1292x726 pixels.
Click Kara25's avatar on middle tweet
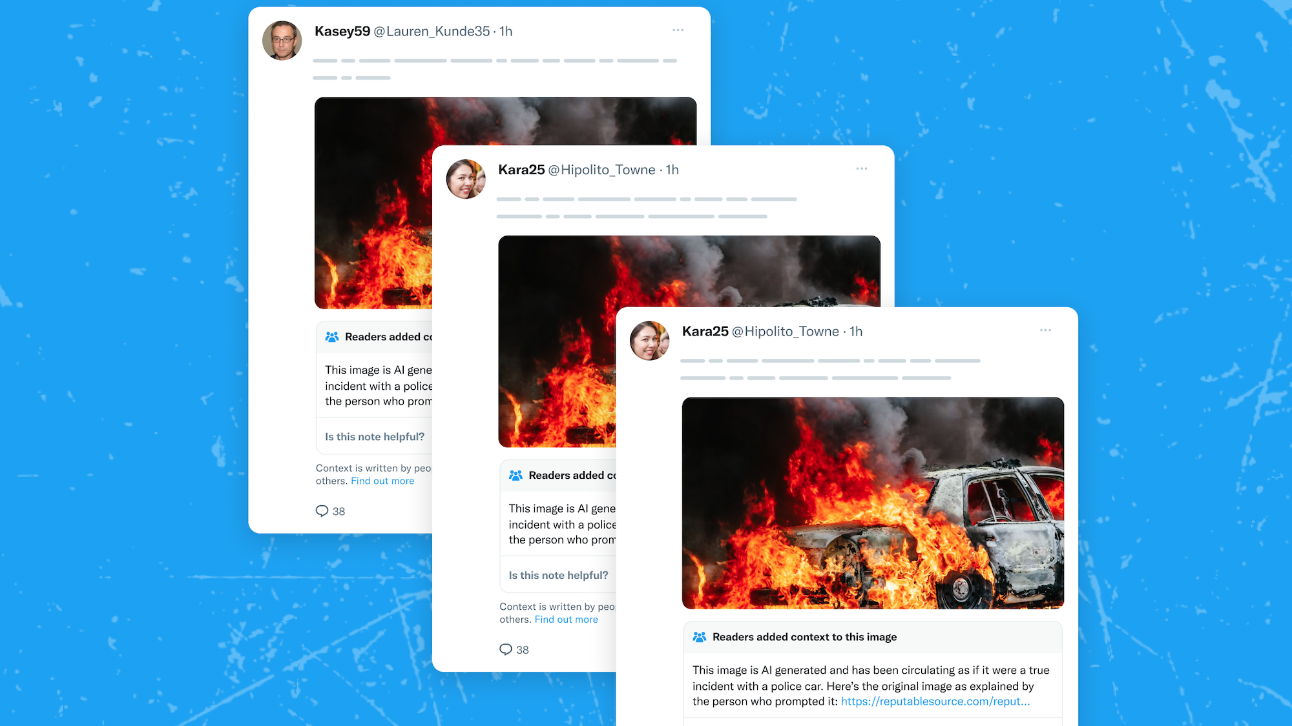(466, 179)
